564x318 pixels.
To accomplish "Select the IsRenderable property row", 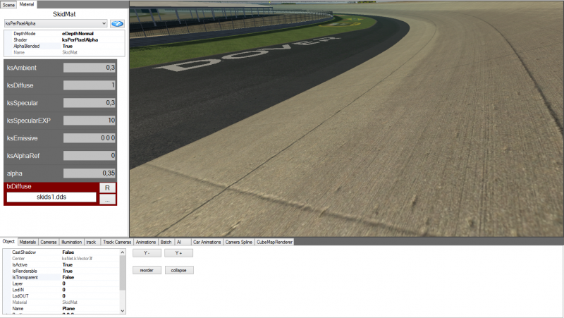I will (x=61, y=271).
